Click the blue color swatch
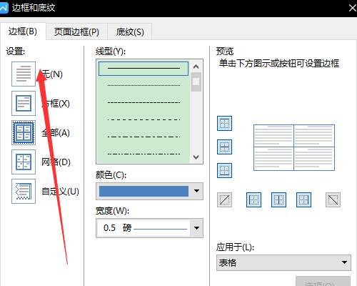 [144, 191]
